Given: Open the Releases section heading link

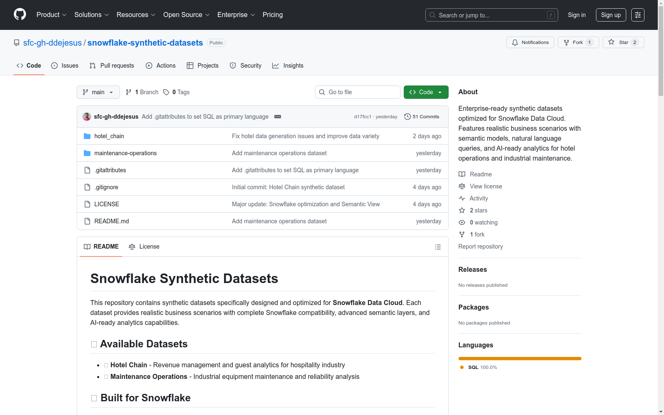Looking at the screenshot, I should [x=473, y=269].
